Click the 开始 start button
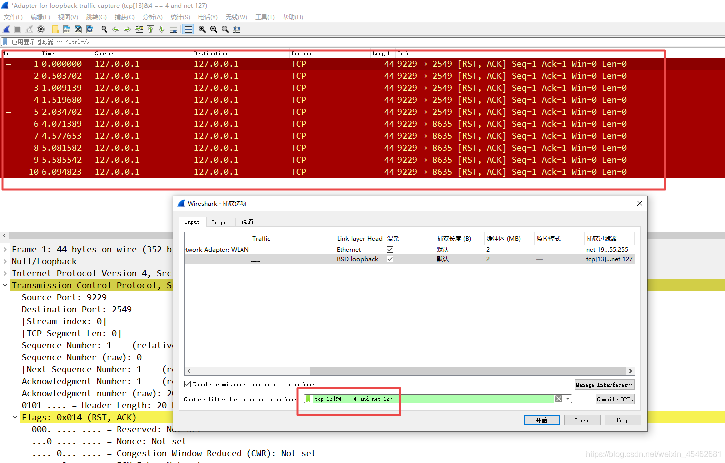Viewport: 725px width, 463px height. [x=542, y=420]
